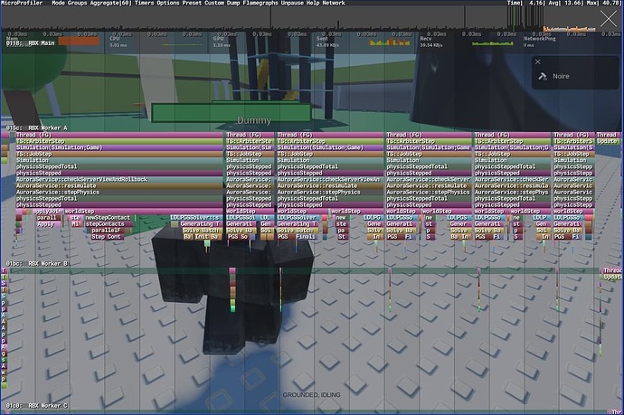This screenshot has height=415, width=624.
Task: Click the green Dummy health bar
Action: [232, 112]
